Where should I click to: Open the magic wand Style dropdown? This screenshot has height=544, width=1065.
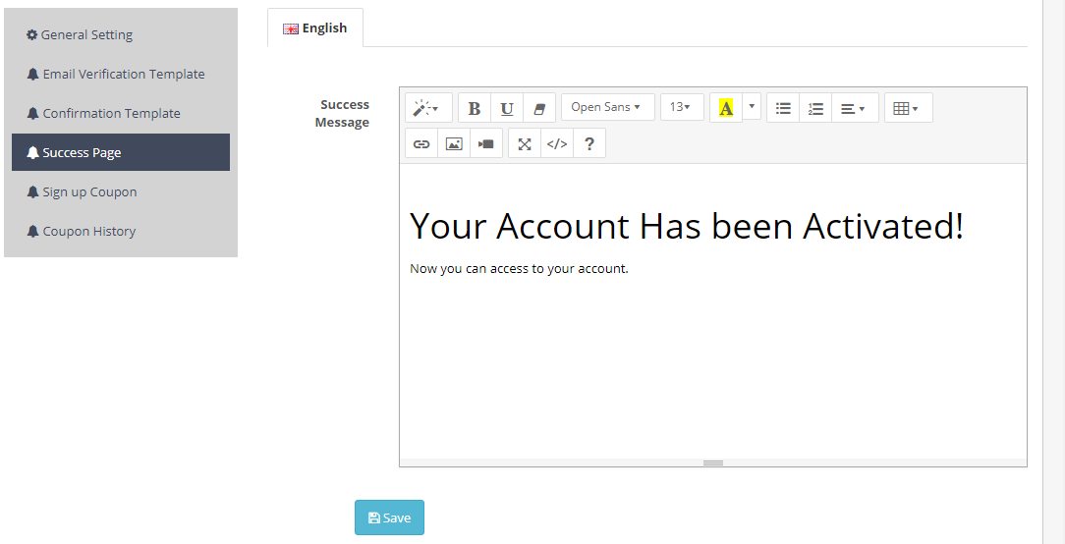[x=428, y=108]
